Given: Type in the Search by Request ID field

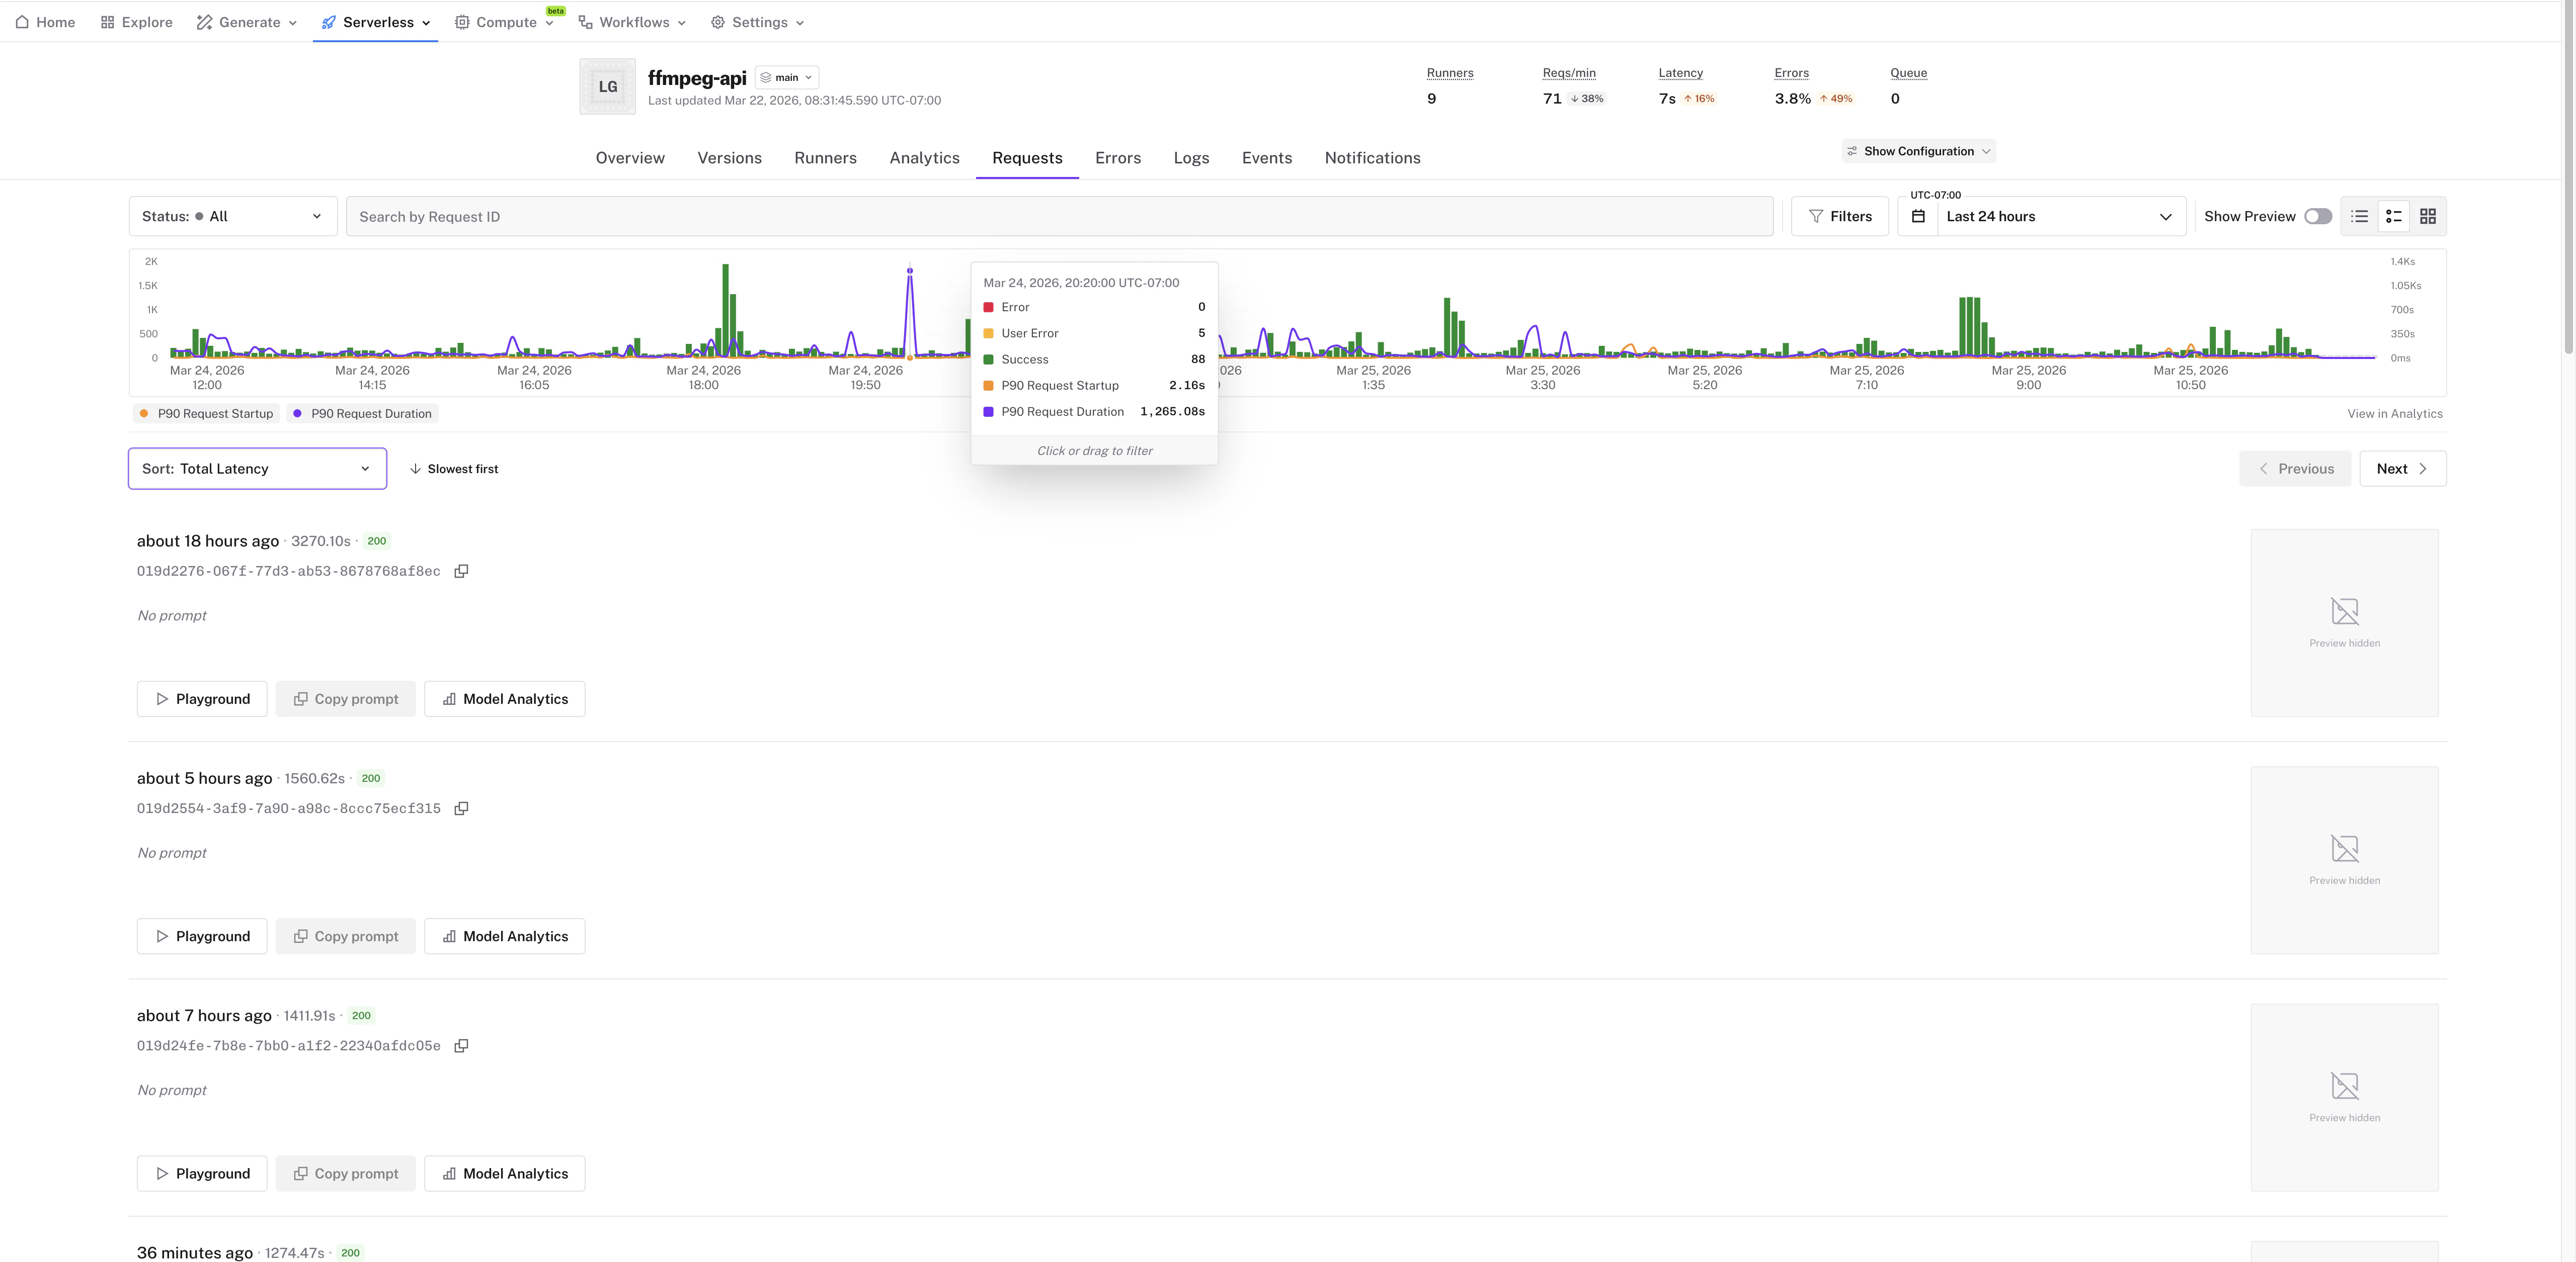Looking at the screenshot, I should tap(1060, 216).
